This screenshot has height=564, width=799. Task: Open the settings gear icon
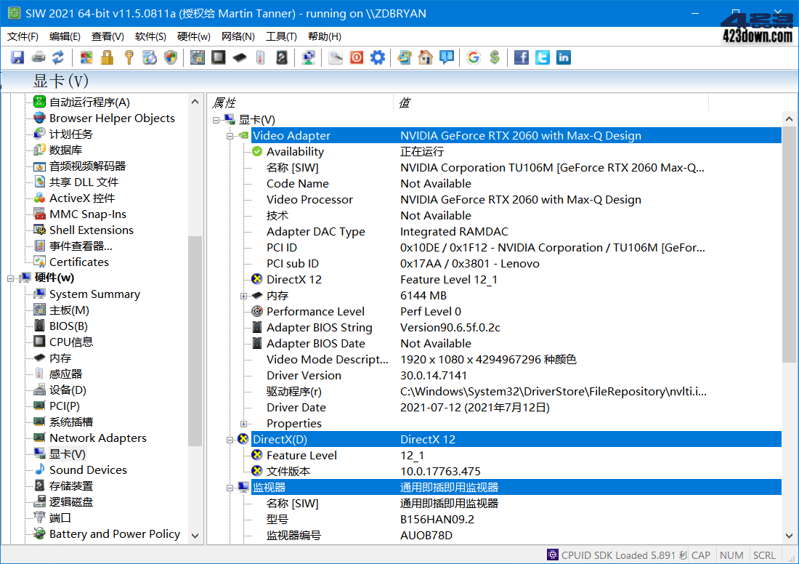click(x=377, y=57)
